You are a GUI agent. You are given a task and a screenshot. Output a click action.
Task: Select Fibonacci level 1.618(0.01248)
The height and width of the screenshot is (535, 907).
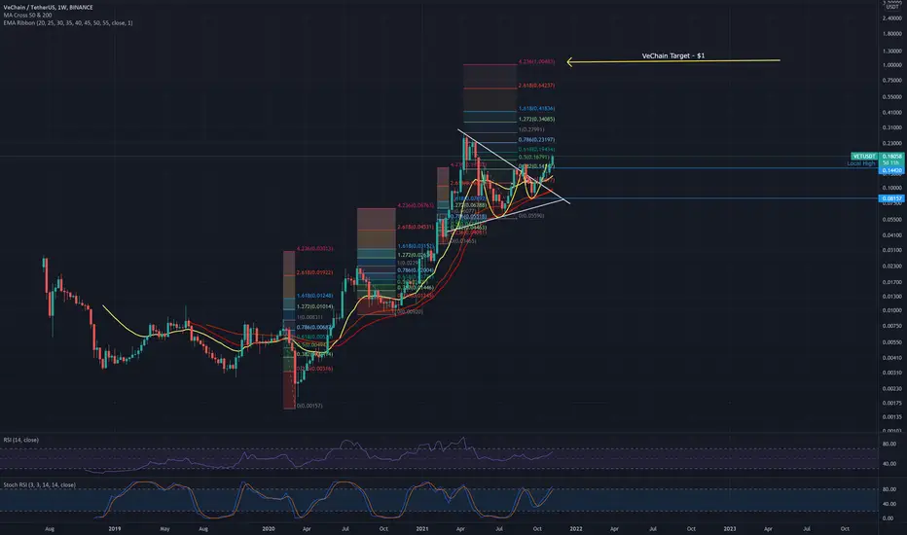coord(314,296)
